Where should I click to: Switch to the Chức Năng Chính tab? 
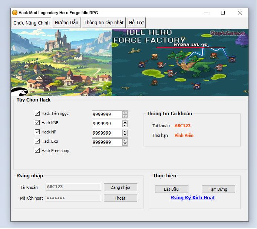31,23
